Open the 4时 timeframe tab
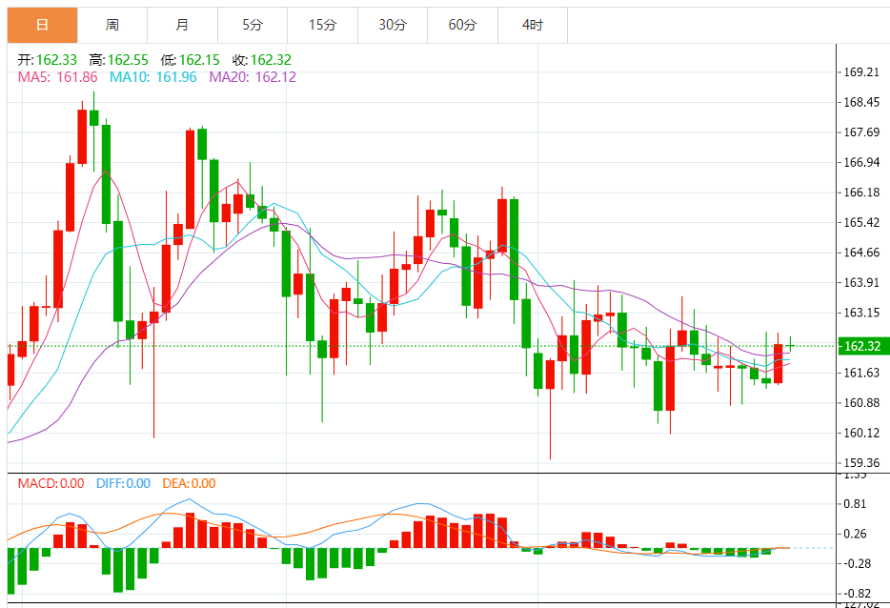Image resolution: width=890 pixels, height=608 pixels. pos(533,25)
